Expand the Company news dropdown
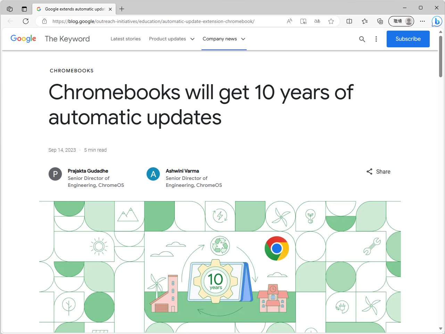445x334 pixels. [x=224, y=39]
